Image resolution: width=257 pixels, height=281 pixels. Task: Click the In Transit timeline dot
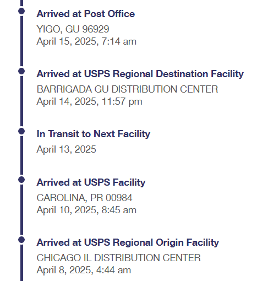pyautogui.click(x=21, y=131)
